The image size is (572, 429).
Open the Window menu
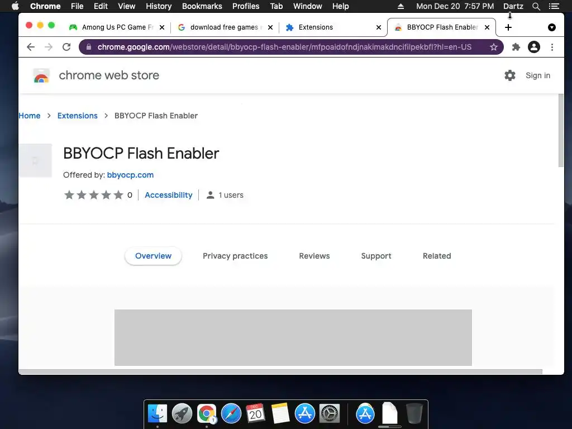point(308,6)
